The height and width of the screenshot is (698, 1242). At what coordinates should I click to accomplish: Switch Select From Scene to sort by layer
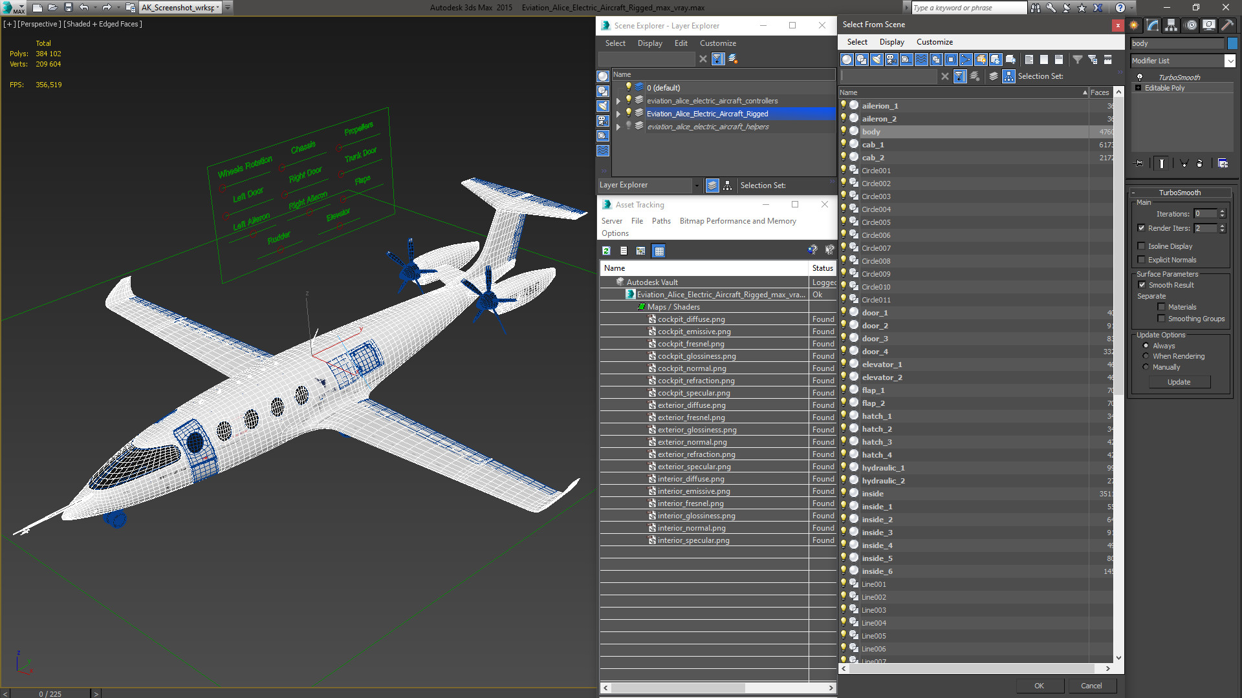[x=994, y=76]
